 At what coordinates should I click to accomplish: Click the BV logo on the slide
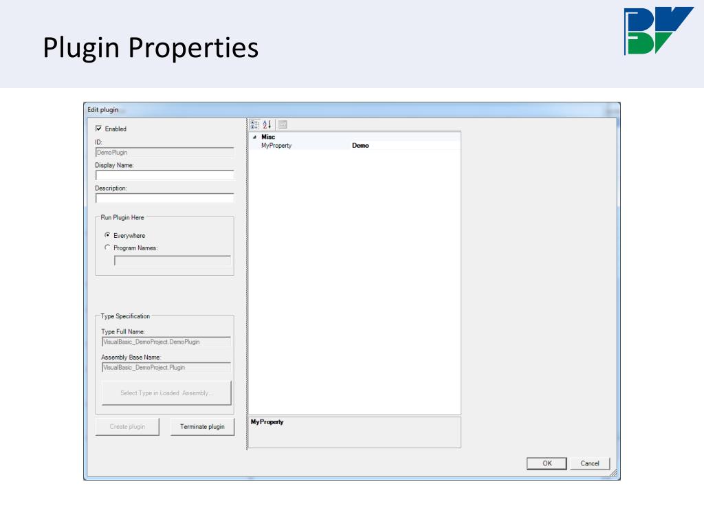click(x=658, y=30)
